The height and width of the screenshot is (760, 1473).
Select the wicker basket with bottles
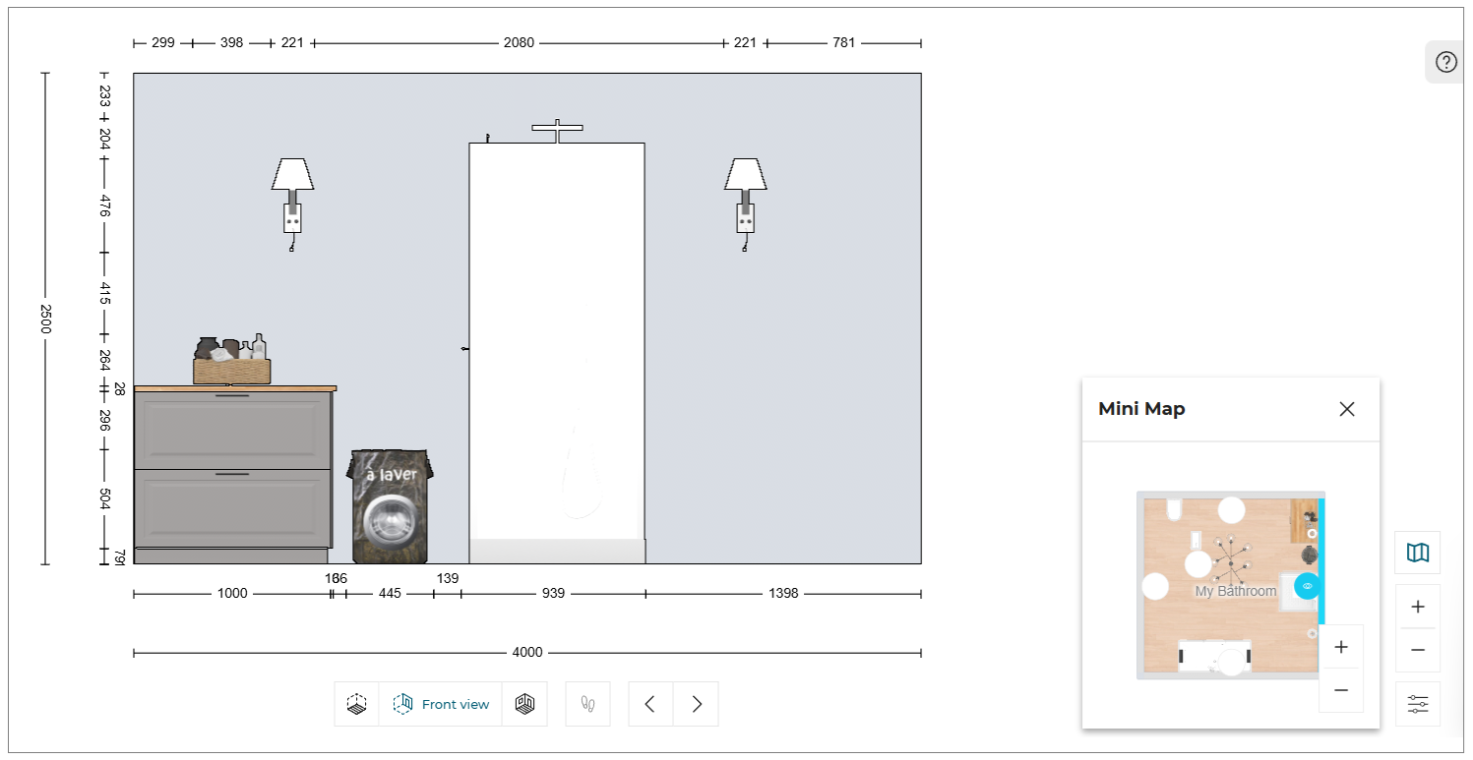point(232,360)
